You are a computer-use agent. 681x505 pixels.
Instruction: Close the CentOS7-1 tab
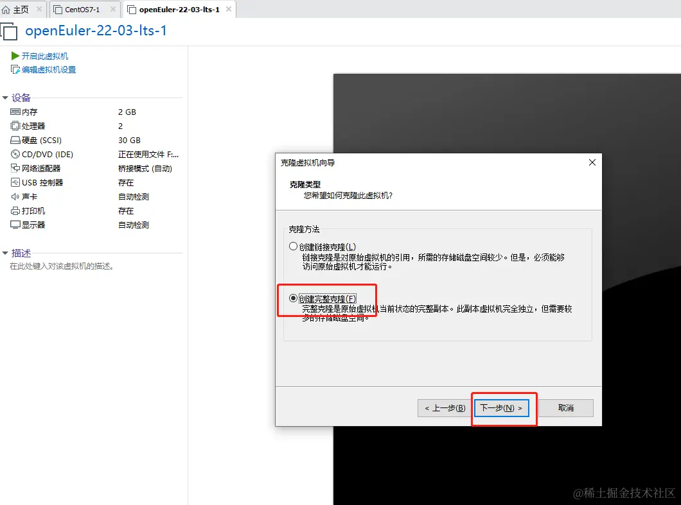(113, 9)
